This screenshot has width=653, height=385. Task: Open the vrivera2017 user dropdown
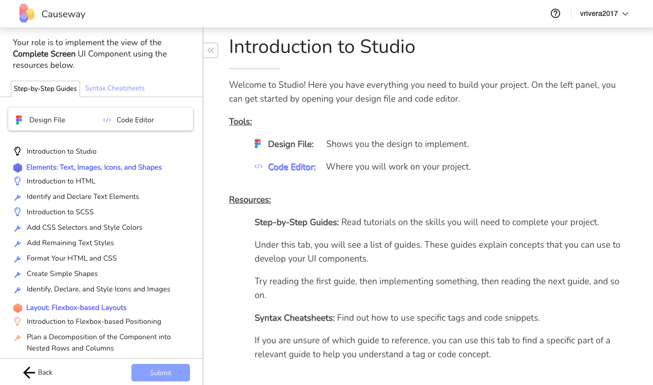pos(604,14)
